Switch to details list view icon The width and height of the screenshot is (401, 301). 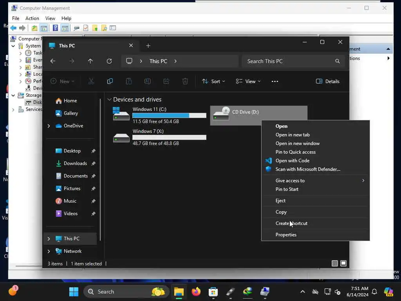[334, 263]
